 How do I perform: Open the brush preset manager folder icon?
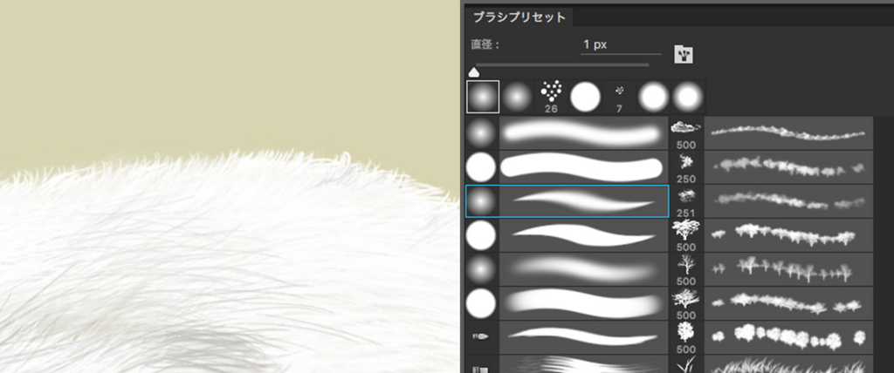click(683, 54)
